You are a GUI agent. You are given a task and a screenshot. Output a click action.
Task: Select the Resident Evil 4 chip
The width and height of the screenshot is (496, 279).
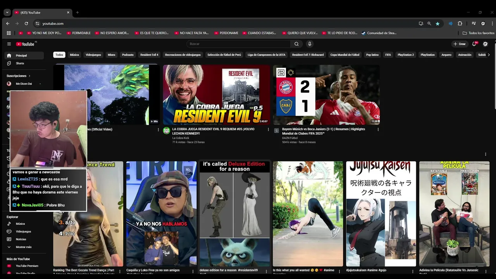[149, 55]
